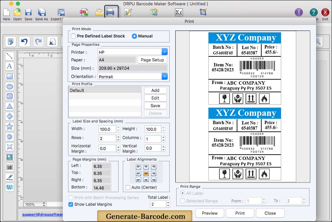Expand the Printer dropdown
This screenshot has width=332, height=222.
coord(165,52)
